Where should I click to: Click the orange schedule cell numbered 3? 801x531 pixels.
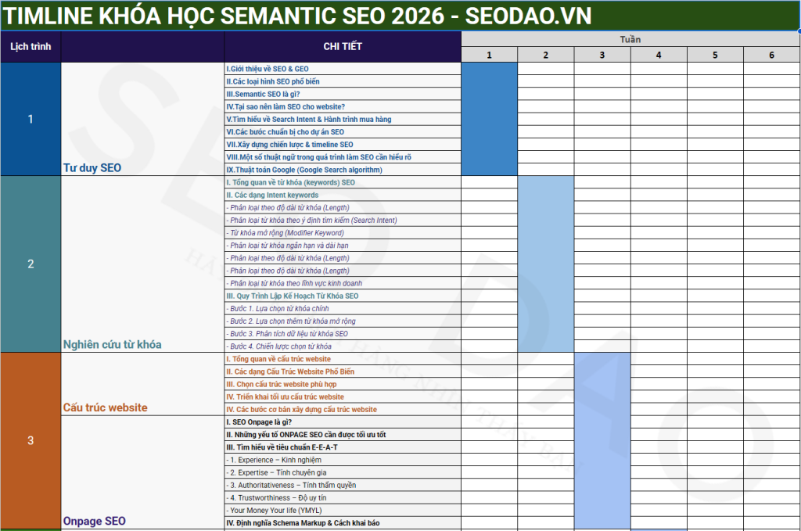click(x=31, y=440)
